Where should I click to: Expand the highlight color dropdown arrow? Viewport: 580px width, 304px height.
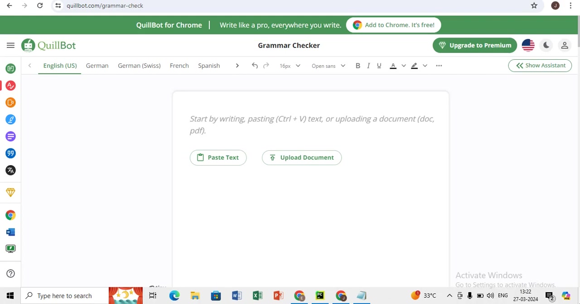pos(425,66)
